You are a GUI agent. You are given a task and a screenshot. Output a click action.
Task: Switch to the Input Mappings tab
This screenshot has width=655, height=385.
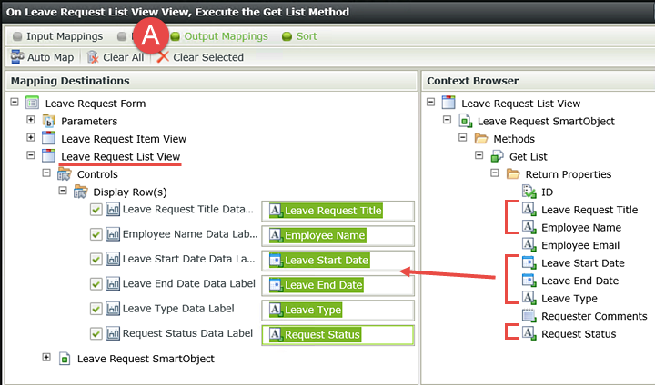(x=57, y=36)
